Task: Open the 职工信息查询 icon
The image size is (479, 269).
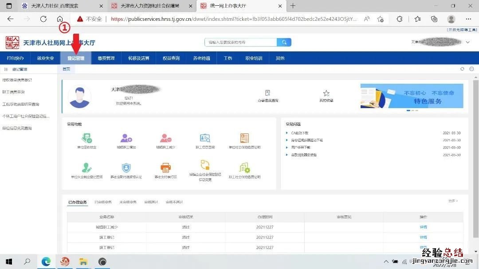Action: pyautogui.click(x=205, y=138)
